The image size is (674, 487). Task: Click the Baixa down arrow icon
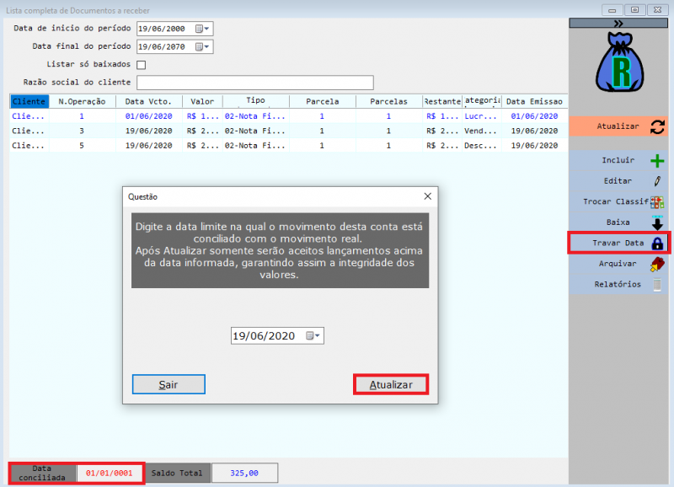[657, 222]
